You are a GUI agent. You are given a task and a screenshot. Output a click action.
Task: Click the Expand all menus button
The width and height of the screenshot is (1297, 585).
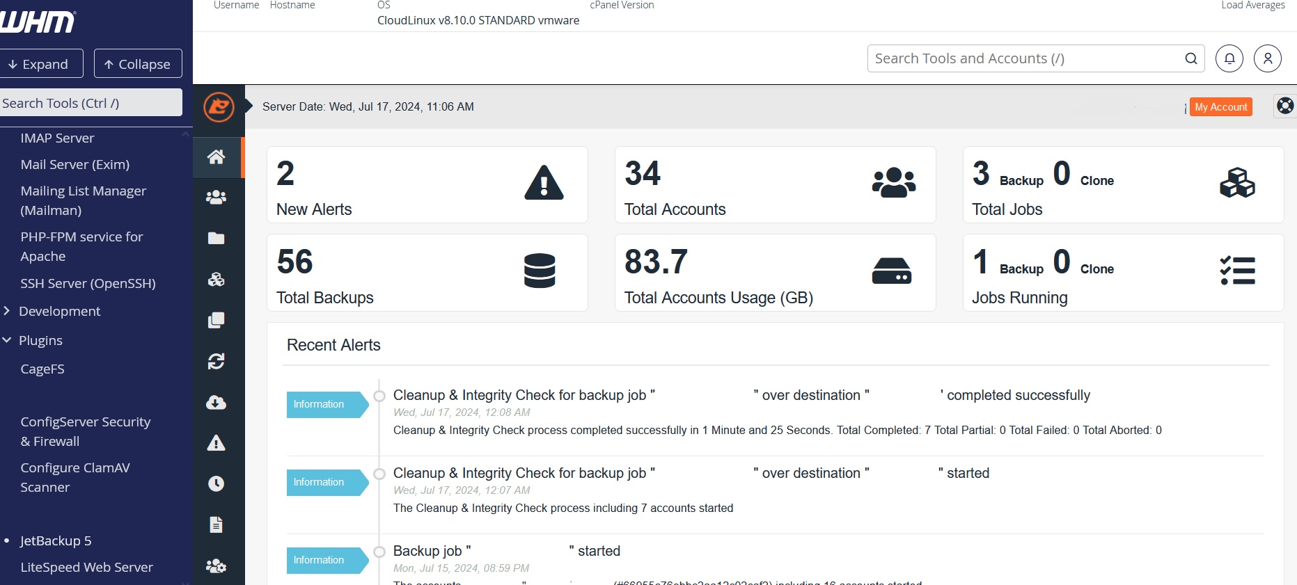pos(40,64)
